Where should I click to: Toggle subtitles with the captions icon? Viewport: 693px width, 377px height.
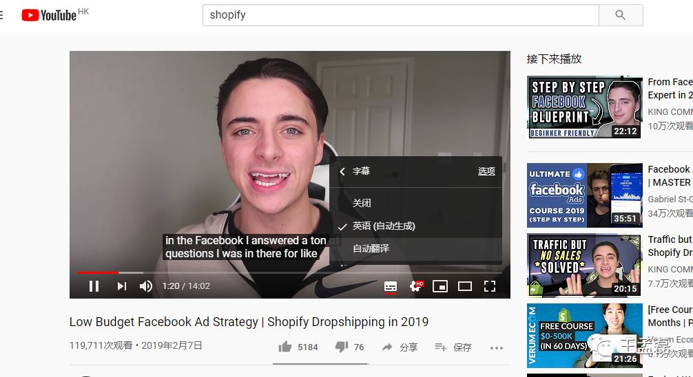[x=391, y=286]
